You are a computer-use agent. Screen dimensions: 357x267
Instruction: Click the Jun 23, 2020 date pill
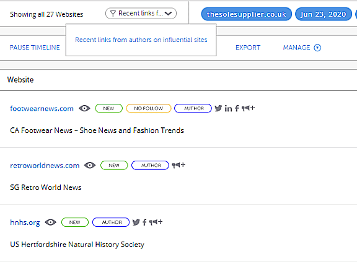click(324, 14)
